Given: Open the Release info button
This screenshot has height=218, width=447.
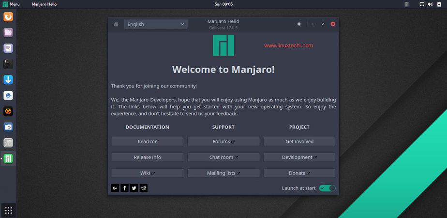Looking at the screenshot, I should click(x=148, y=157).
